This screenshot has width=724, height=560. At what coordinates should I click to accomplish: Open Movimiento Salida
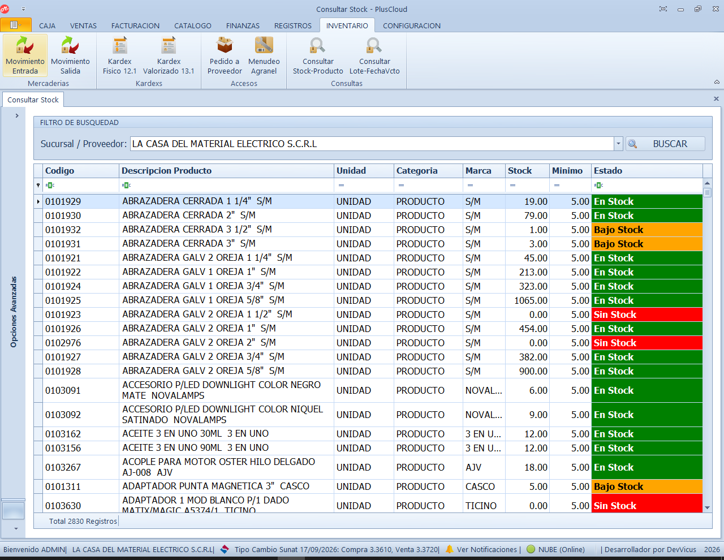(70, 55)
